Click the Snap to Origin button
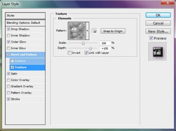 [113, 31]
